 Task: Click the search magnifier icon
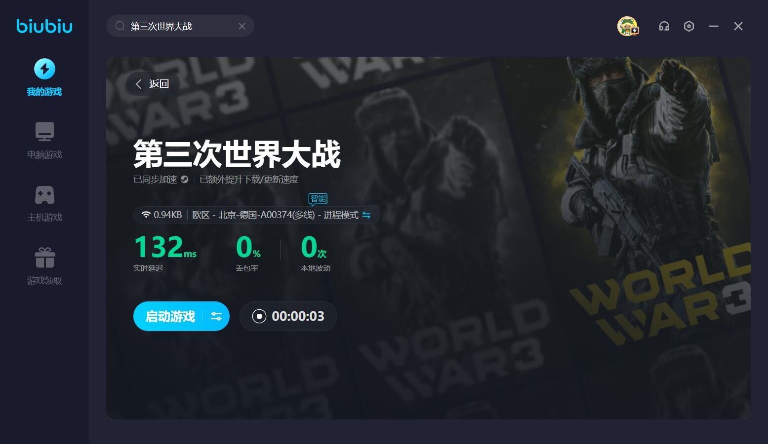(x=120, y=26)
